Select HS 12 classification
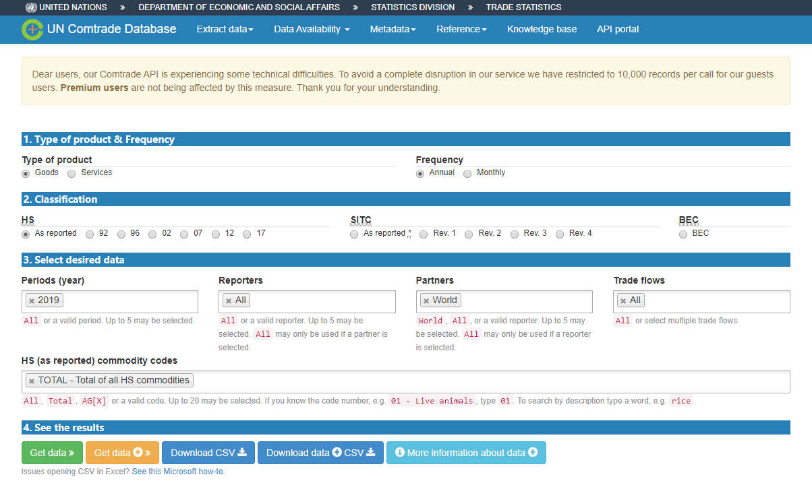Image resolution: width=812 pixels, height=481 pixels. [216, 234]
